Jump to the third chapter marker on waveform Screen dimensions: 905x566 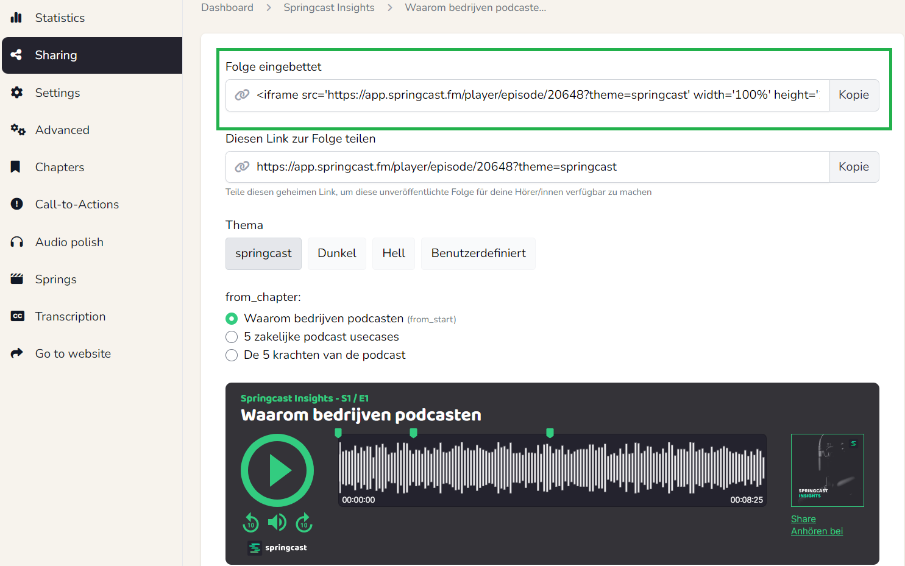pos(550,433)
